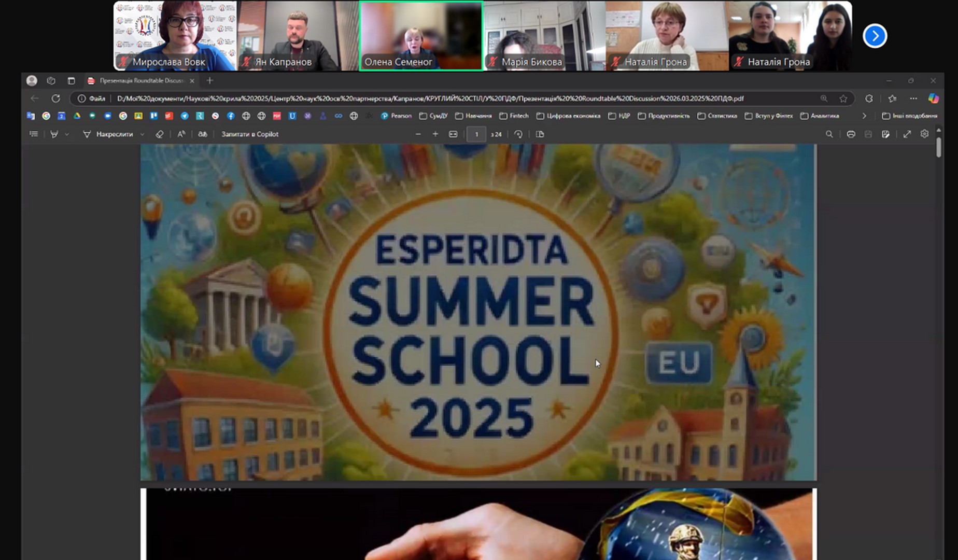Open Google Drive bookmark
The width and height of the screenshot is (958, 560).
click(77, 116)
